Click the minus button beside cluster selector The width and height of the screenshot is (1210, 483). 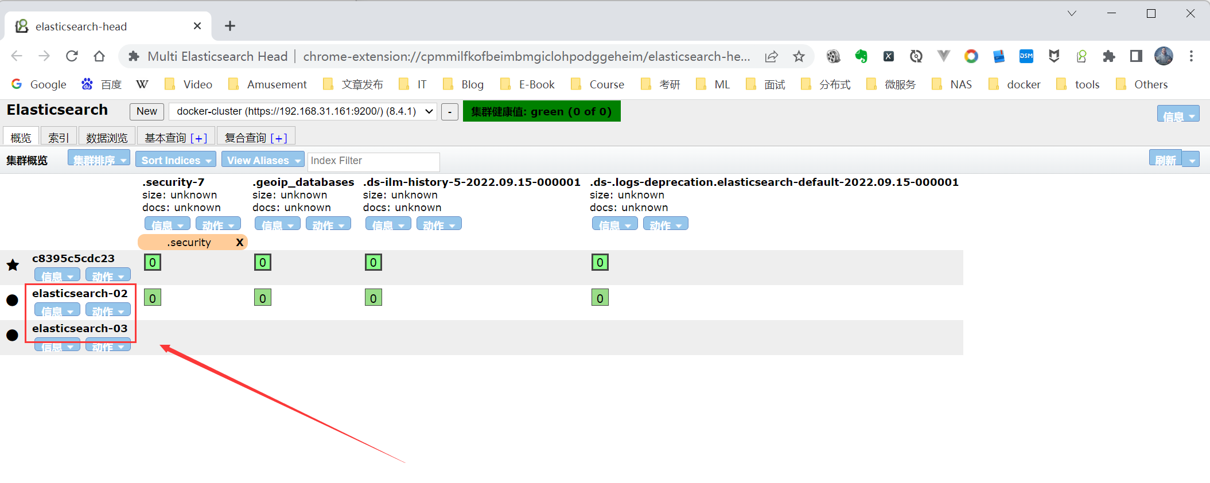coord(450,112)
